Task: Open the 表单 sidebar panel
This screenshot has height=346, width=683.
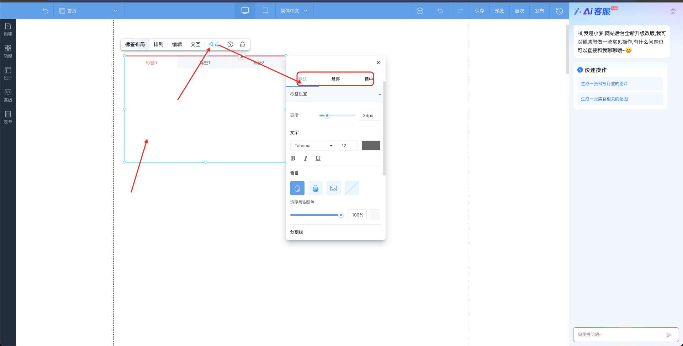Action: pos(8,117)
